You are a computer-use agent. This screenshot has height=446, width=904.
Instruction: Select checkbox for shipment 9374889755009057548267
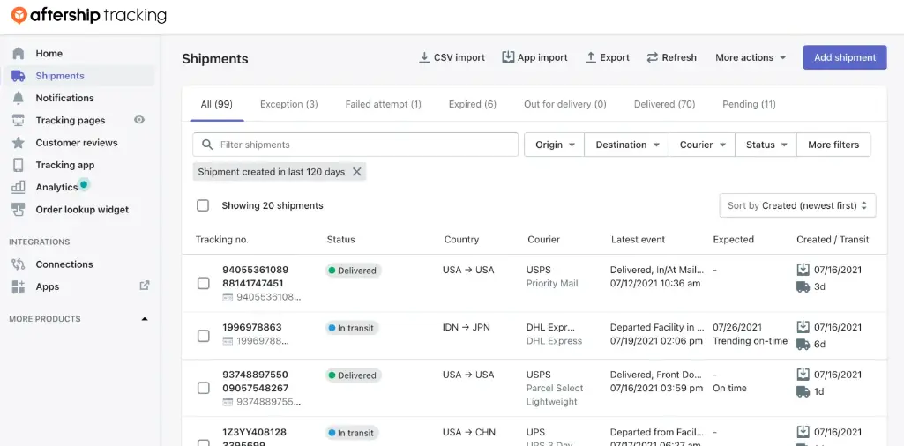(x=204, y=388)
